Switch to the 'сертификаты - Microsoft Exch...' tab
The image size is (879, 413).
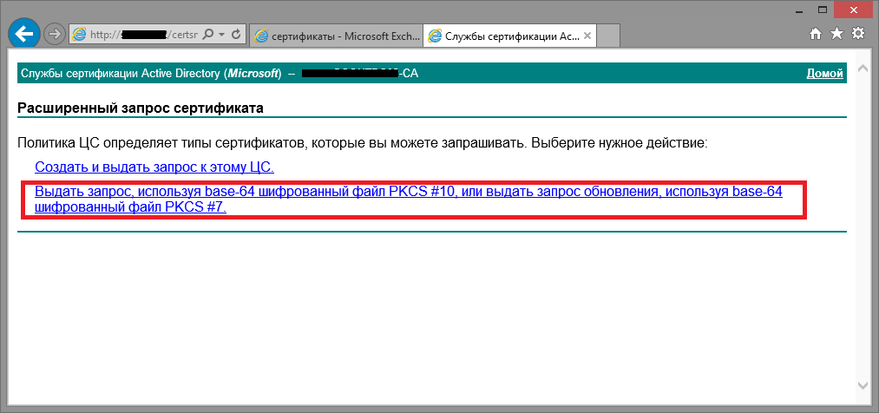[337, 36]
